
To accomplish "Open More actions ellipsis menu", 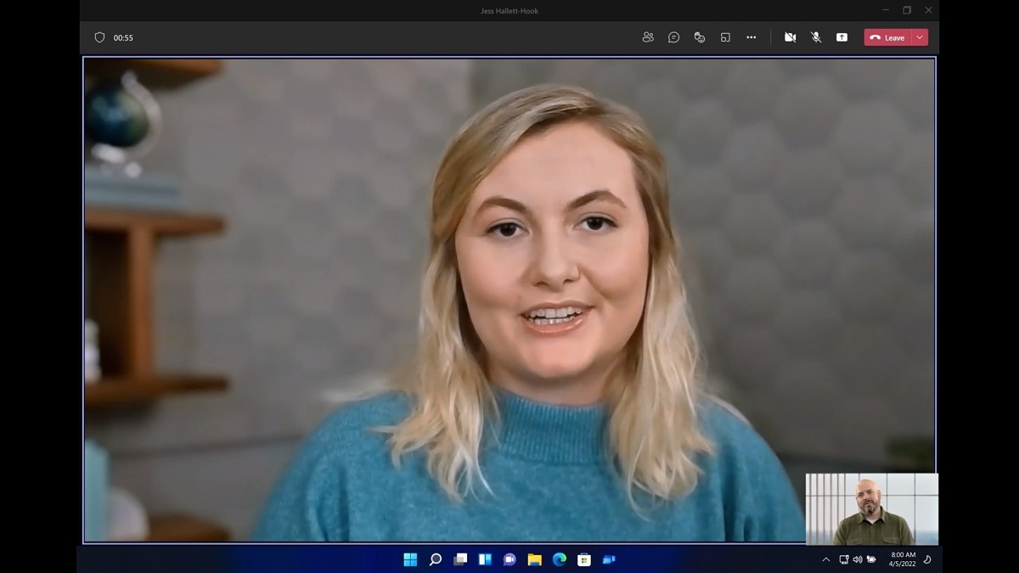I will coord(751,37).
